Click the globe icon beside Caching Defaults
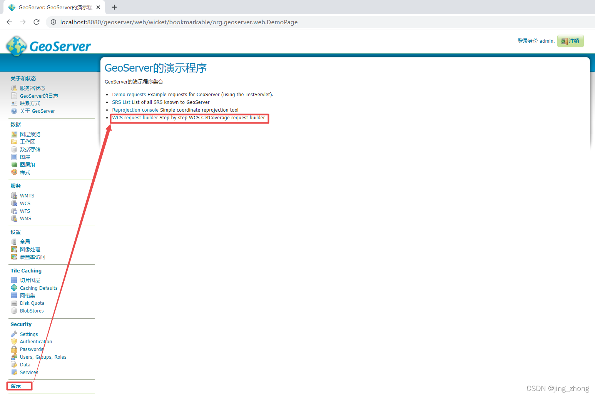The height and width of the screenshot is (396, 595). 14,288
